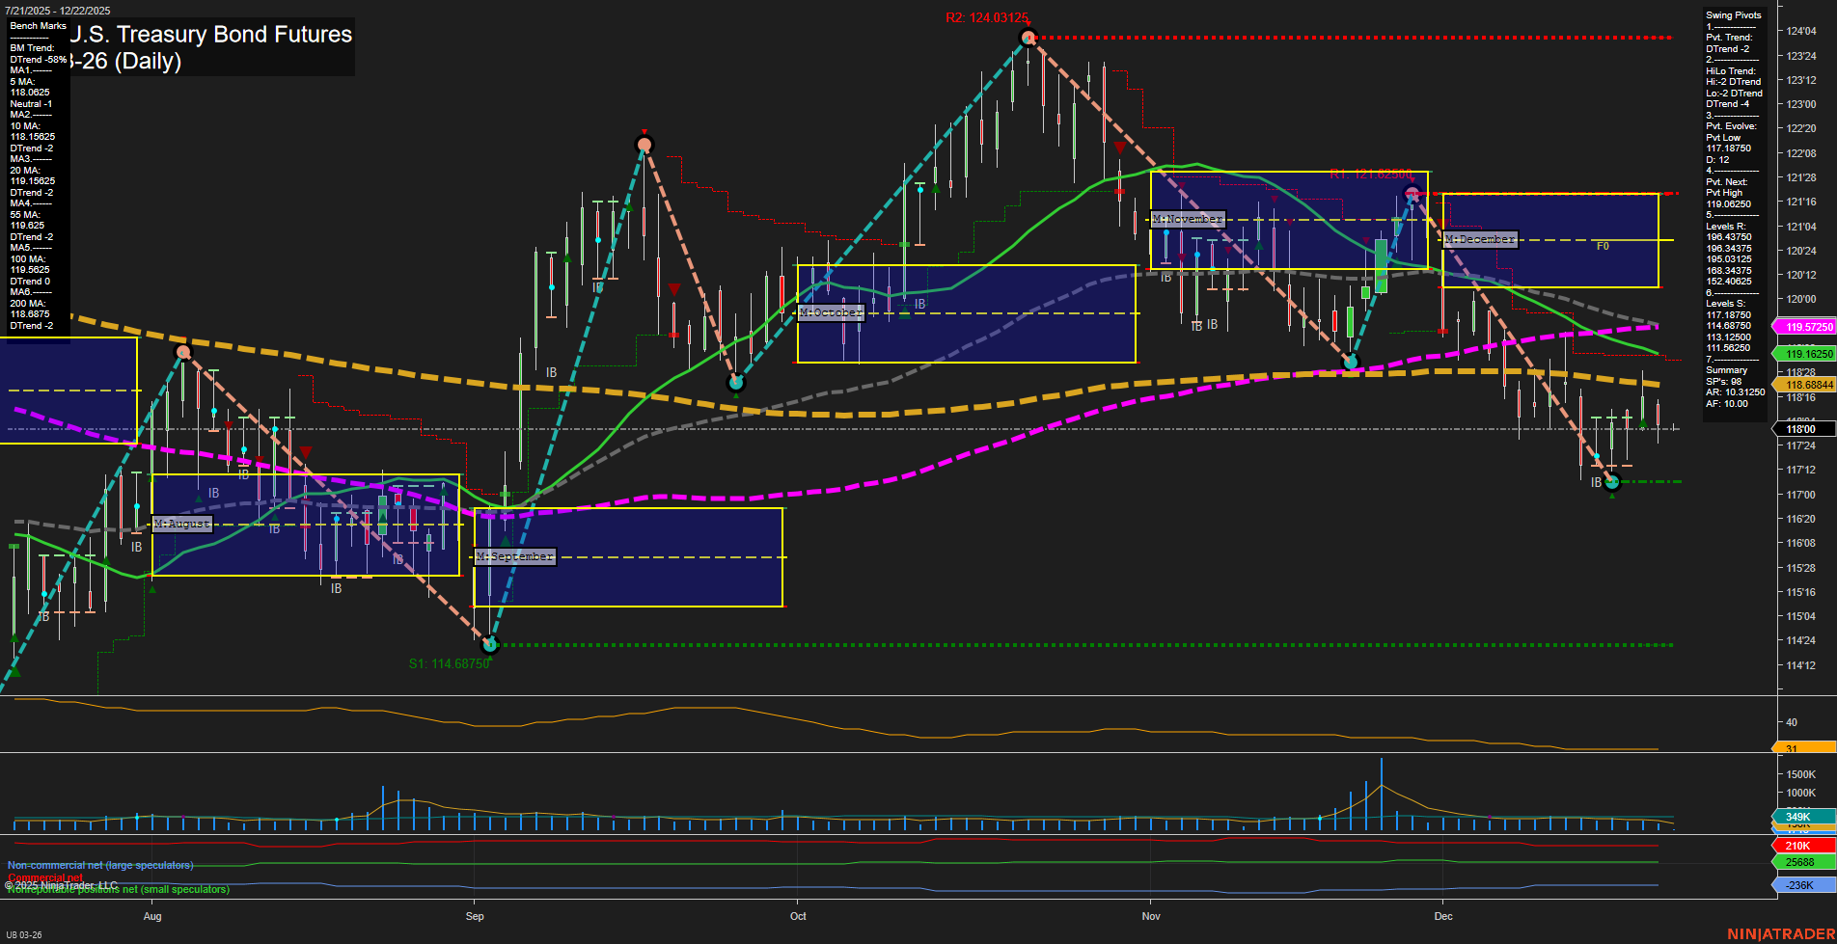Click the blue -236K small speculators marker
The image size is (1837, 944).
coord(1796,884)
